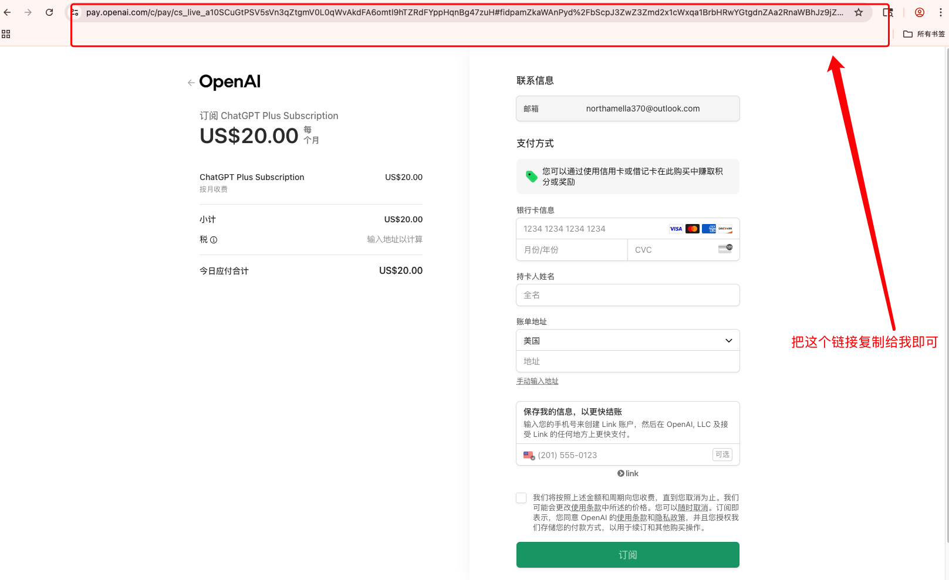Image resolution: width=949 pixels, height=580 pixels.
Task: Open the Chrome three-dot menu
Action: point(941,12)
